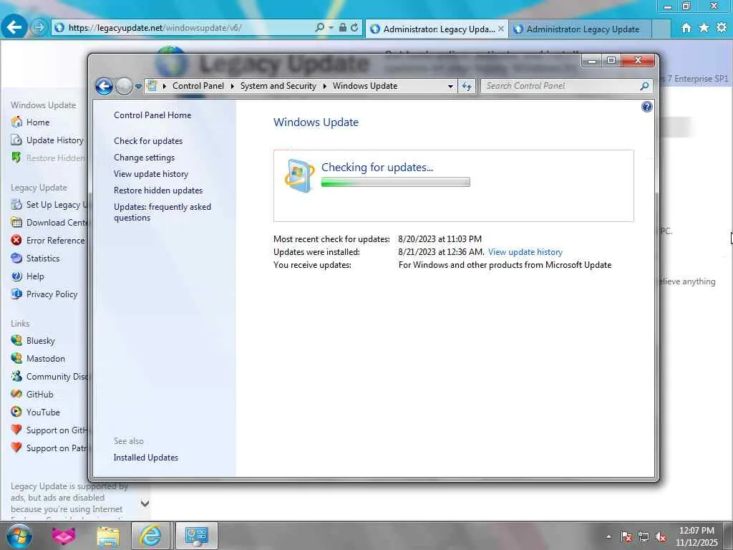Click Control Panel taskbar button

click(x=196, y=536)
